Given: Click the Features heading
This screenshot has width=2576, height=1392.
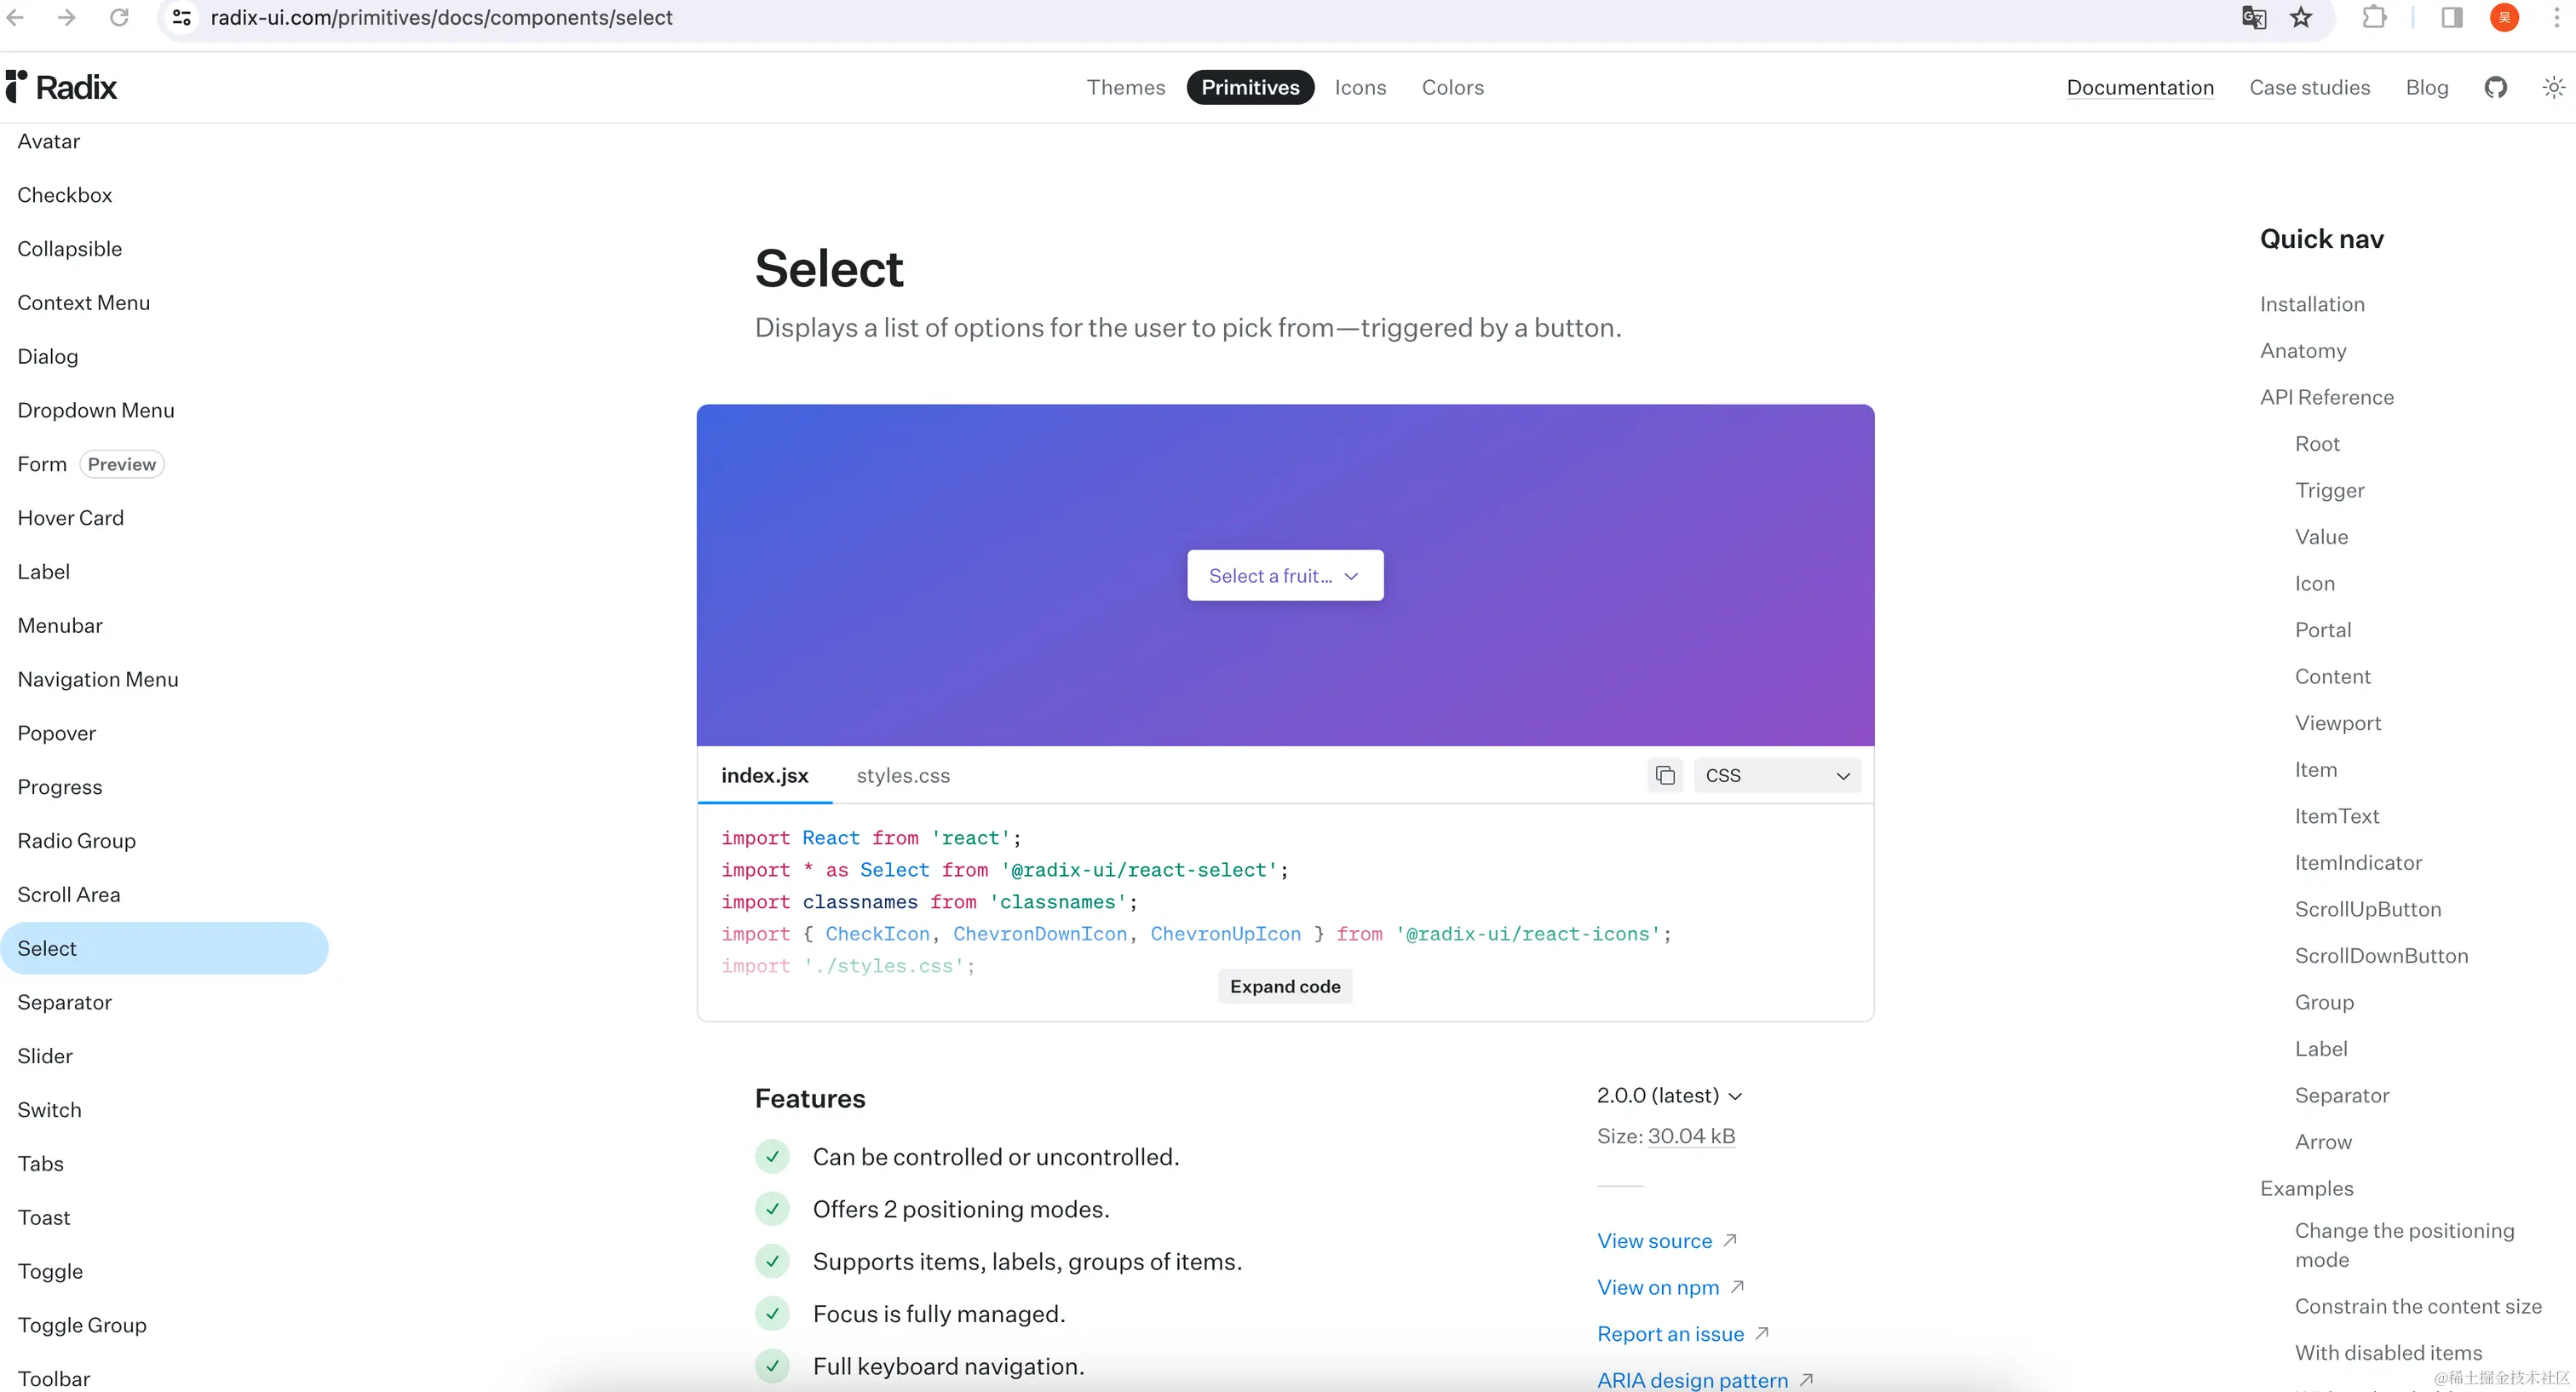Looking at the screenshot, I should [x=810, y=1098].
